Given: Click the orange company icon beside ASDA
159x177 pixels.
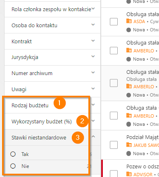Looking at the screenshot, I should coord(129,21).
